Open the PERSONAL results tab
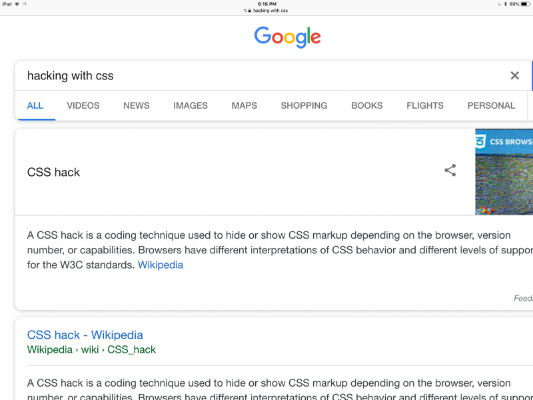The height and width of the screenshot is (400, 533). 491,105
